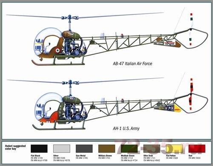Click the 'ITA MM 1569' paint code

click(x=172, y=158)
